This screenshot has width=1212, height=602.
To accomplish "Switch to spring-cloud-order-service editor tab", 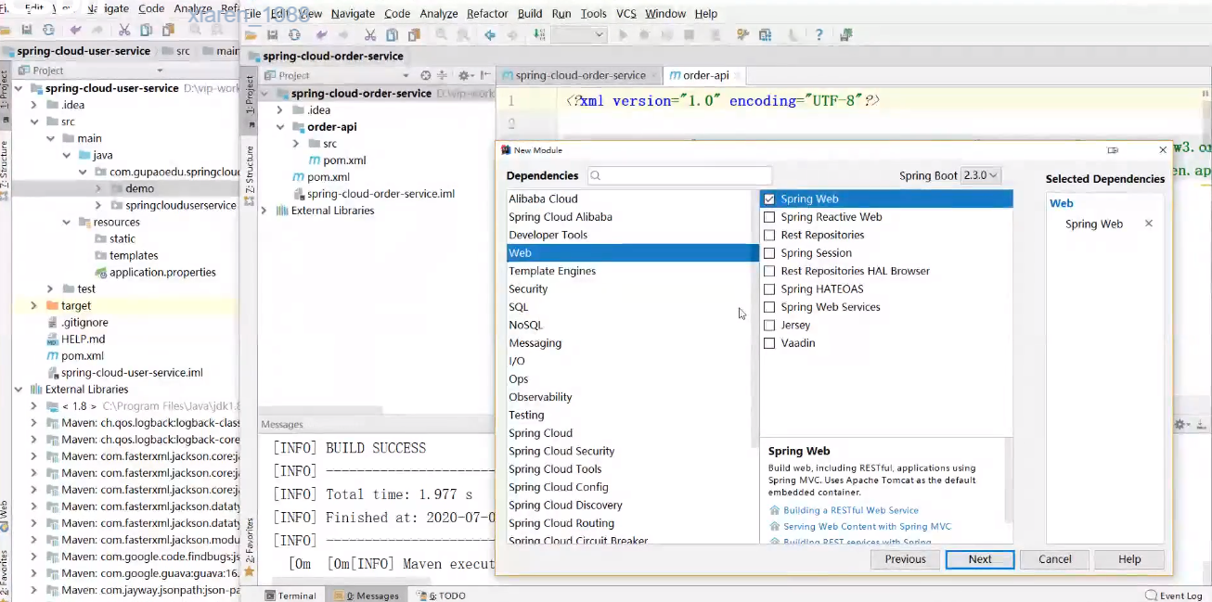I will 580,75.
